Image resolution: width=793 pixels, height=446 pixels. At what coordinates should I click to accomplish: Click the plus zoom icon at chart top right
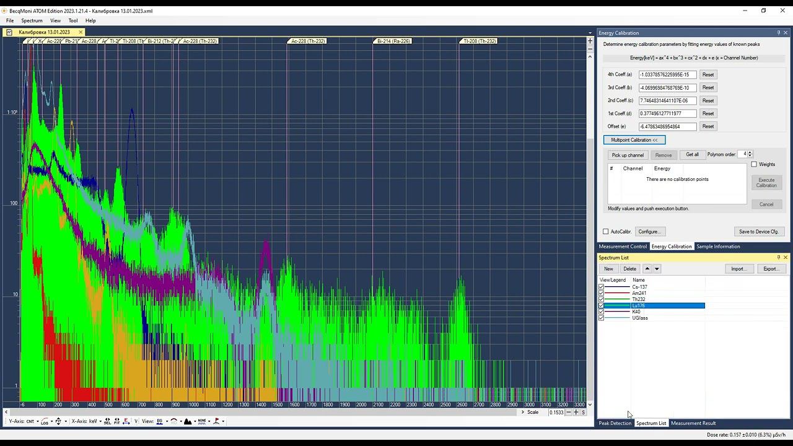point(590,41)
